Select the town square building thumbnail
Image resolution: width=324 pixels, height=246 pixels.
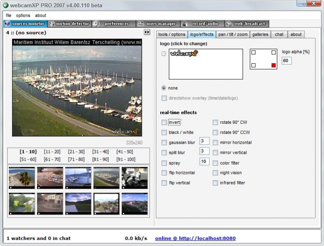[50, 203]
